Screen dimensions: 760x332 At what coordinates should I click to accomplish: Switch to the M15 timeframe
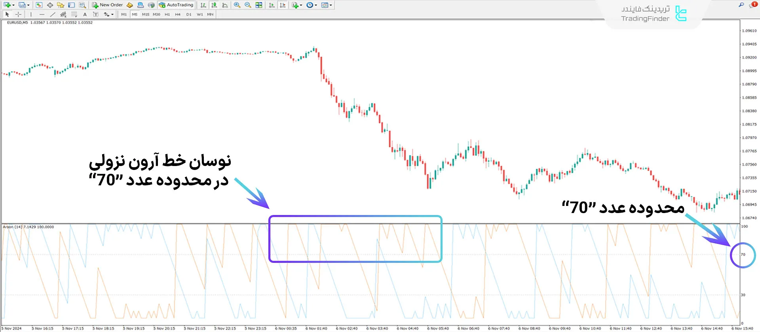point(145,14)
